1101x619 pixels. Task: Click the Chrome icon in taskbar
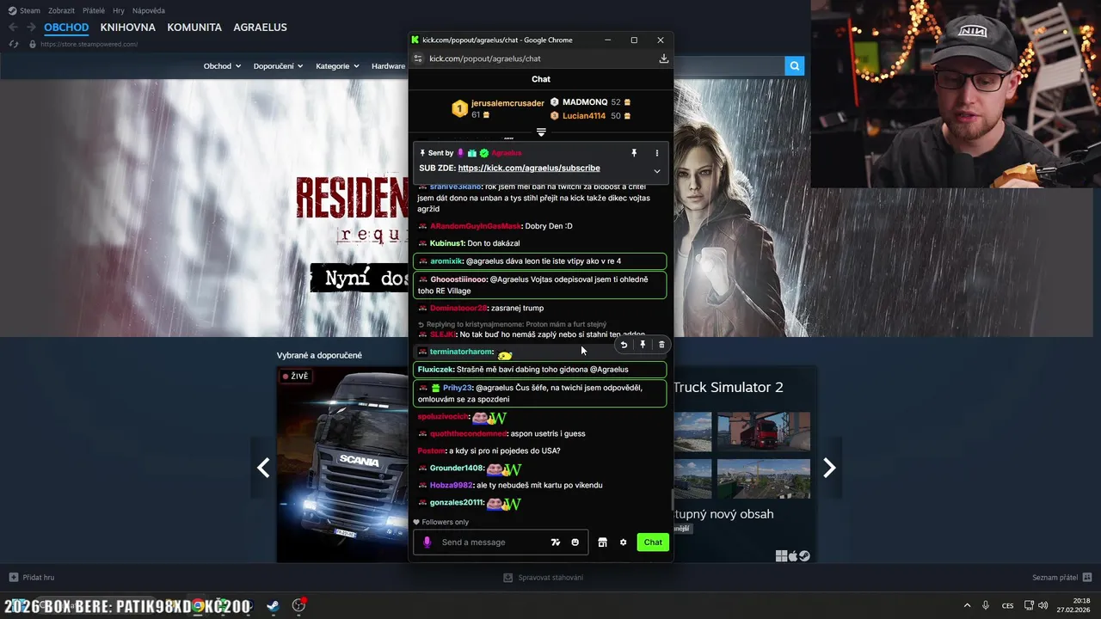click(x=198, y=605)
